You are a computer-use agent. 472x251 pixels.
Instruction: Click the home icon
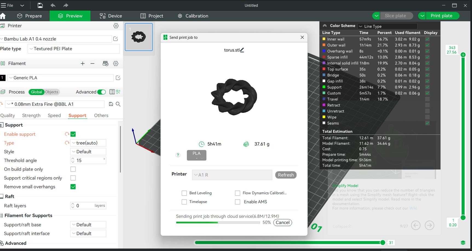pyautogui.click(x=3, y=16)
